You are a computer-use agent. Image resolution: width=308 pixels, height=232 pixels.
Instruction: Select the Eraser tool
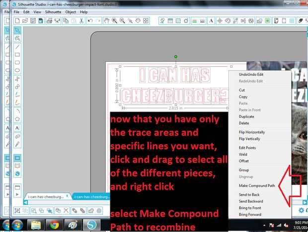coord(17,136)
